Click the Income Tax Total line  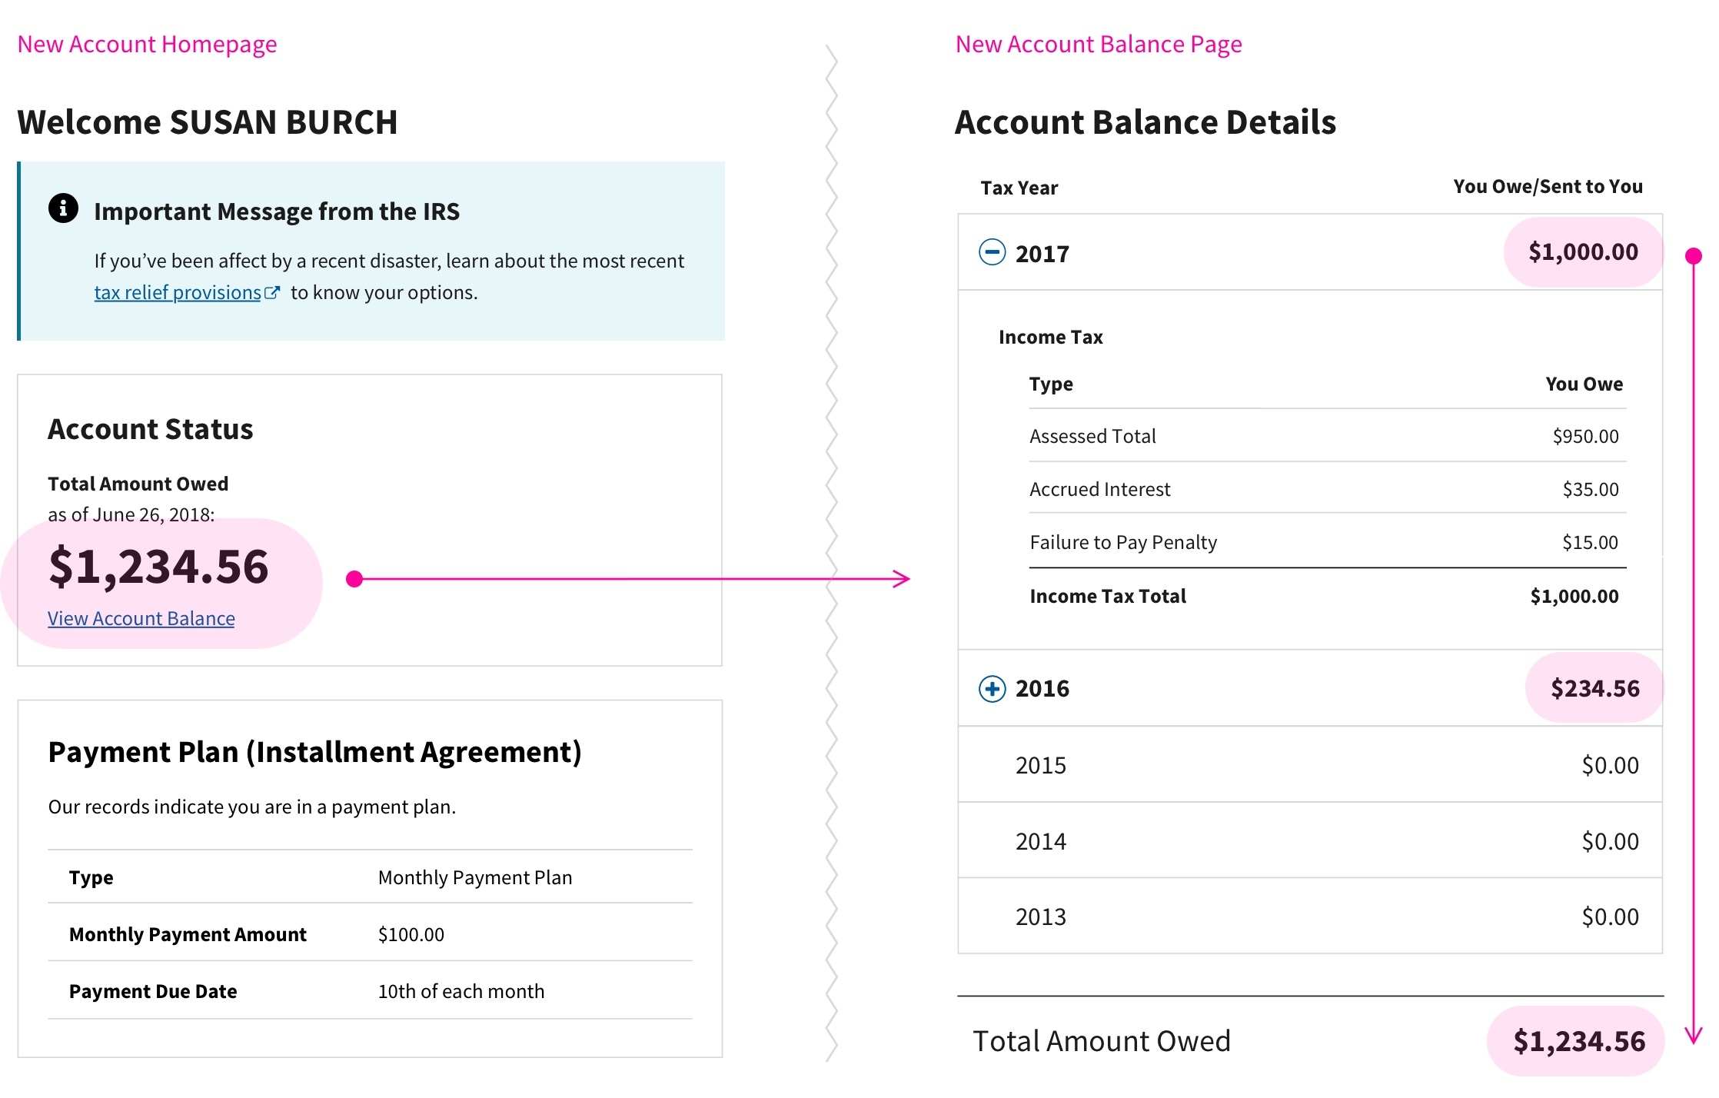(1108, 595)
